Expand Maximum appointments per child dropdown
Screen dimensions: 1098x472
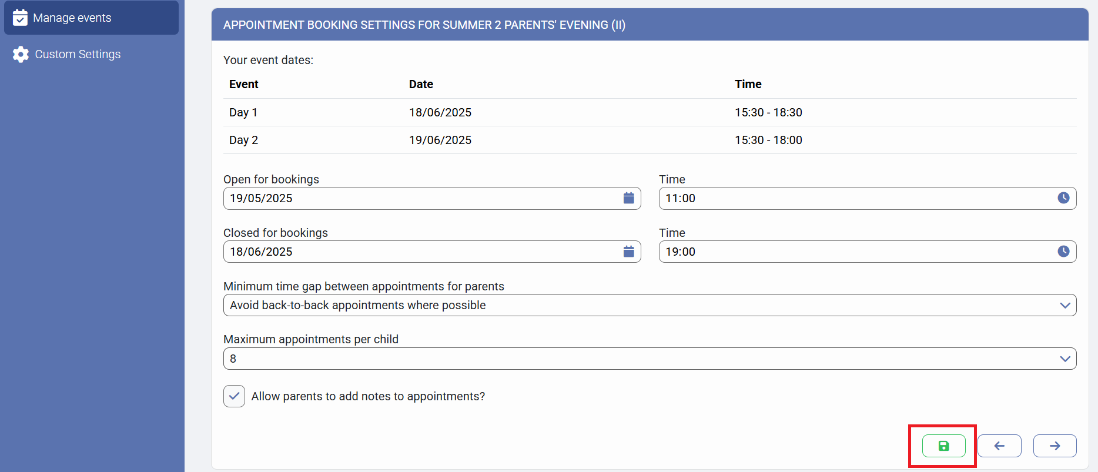tap(1064, 359)
